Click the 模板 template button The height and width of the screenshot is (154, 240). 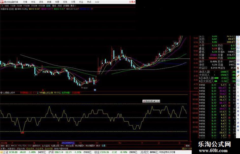[187, 146]
